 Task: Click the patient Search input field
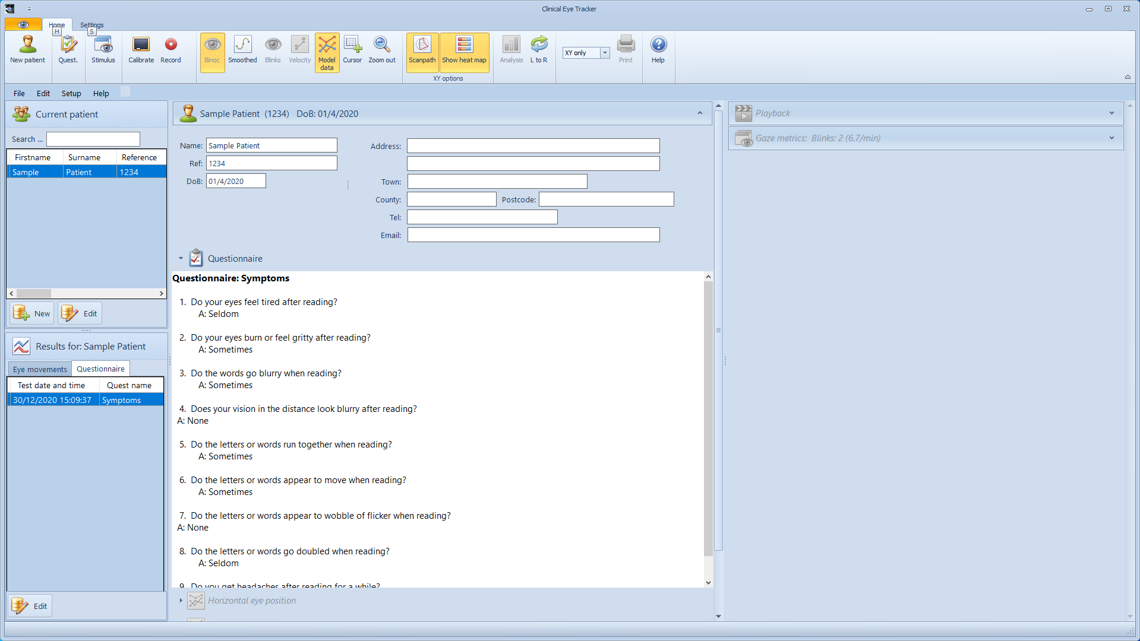[93, 139]
